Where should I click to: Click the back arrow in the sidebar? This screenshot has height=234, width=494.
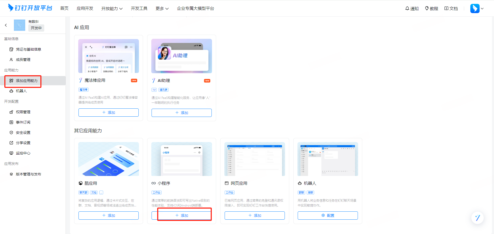click(6, 25)
